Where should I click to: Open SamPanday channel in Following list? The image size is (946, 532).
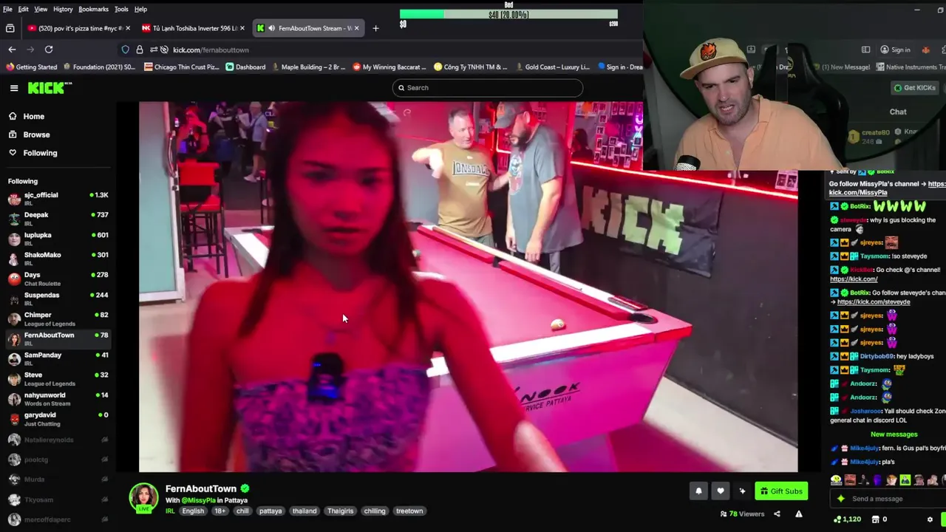58,358
